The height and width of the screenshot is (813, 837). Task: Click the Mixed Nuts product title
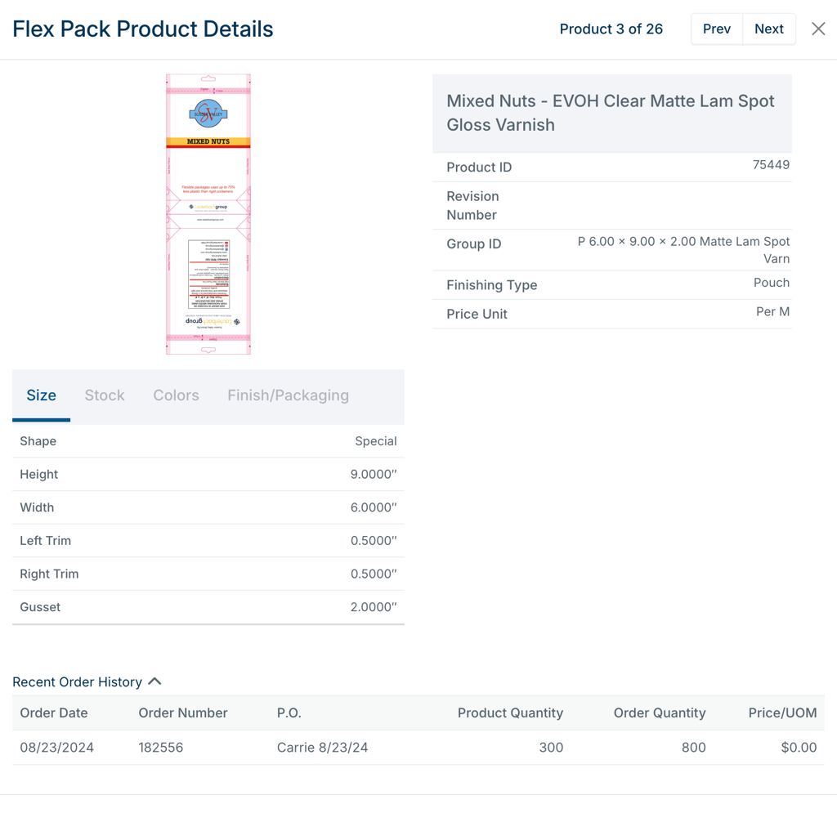pyautogui.click(x=610, y=113)
